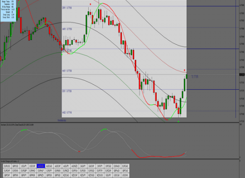Switch chart to USDJPY pair
The width and height of the screenshot is (245, 178).
24,166
